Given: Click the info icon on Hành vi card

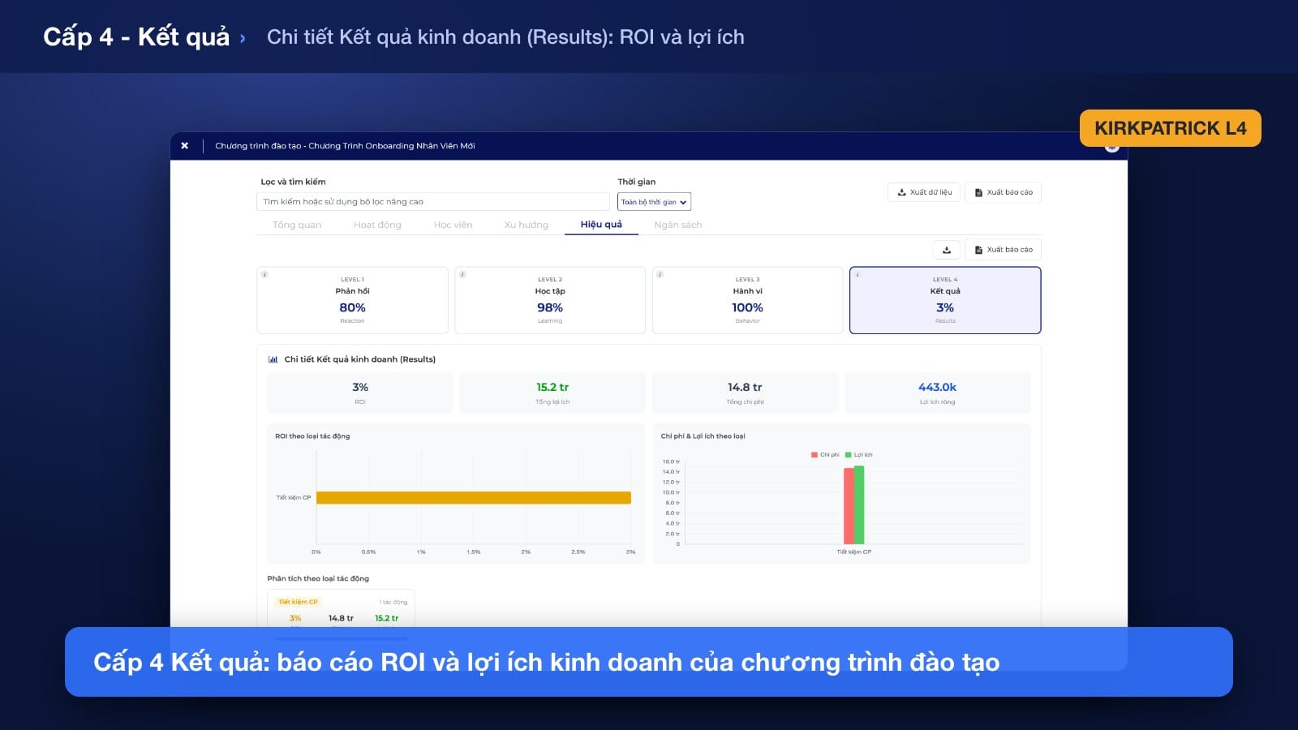Looking at the screenshot, I should pos(660,274).
